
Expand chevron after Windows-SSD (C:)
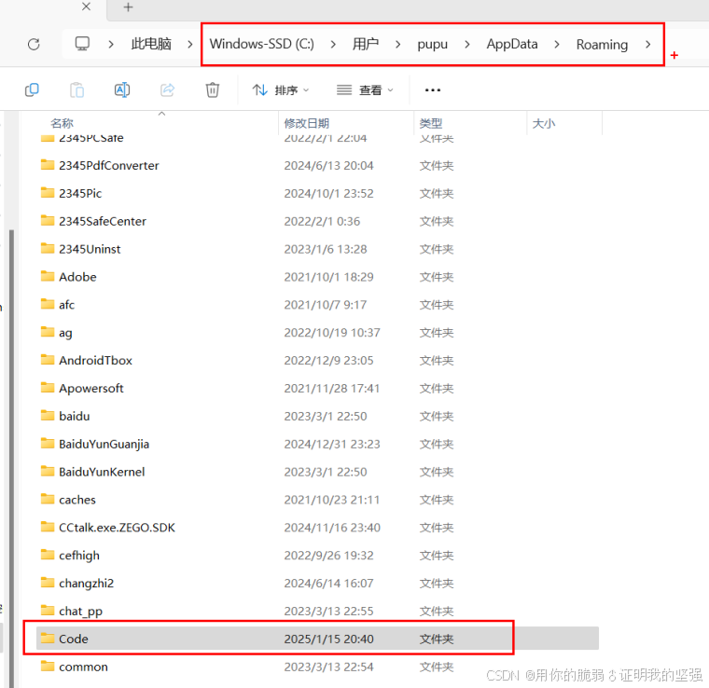coord(333,44)
